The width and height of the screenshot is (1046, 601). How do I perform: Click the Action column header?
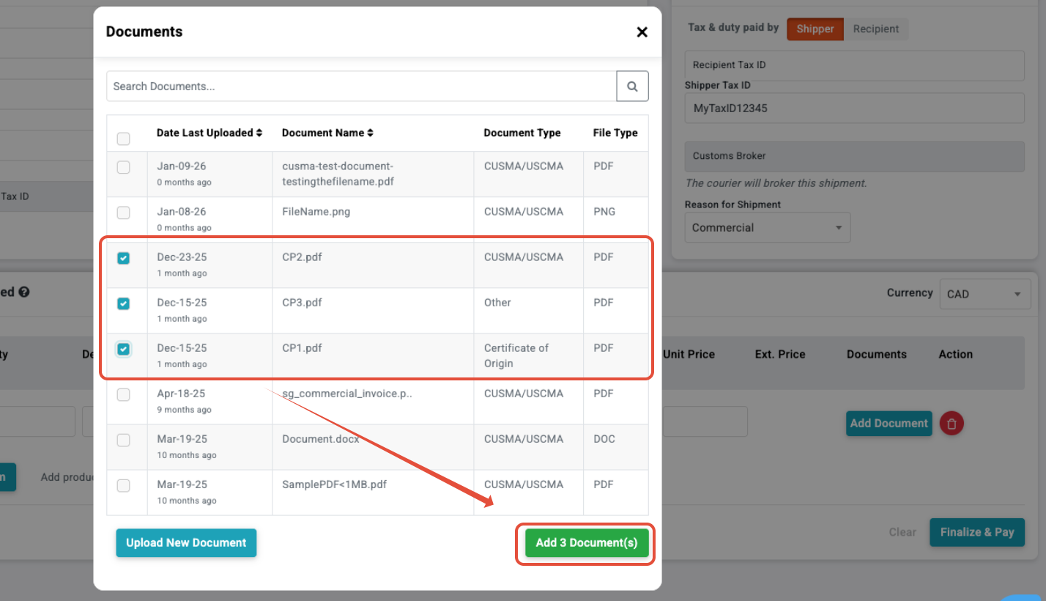click(956, 354)
